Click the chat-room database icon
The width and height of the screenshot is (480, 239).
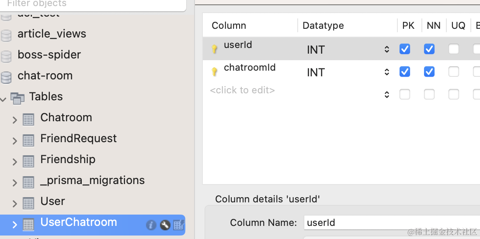[x=6, y=77]
